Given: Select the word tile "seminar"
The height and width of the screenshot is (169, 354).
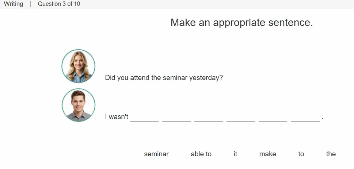Looking at the screenshot, I should pos(156,154).
